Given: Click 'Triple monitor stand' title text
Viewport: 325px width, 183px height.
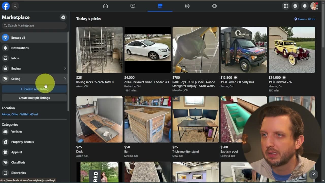Looking at the screenshot, I should (x=186, y=151).
